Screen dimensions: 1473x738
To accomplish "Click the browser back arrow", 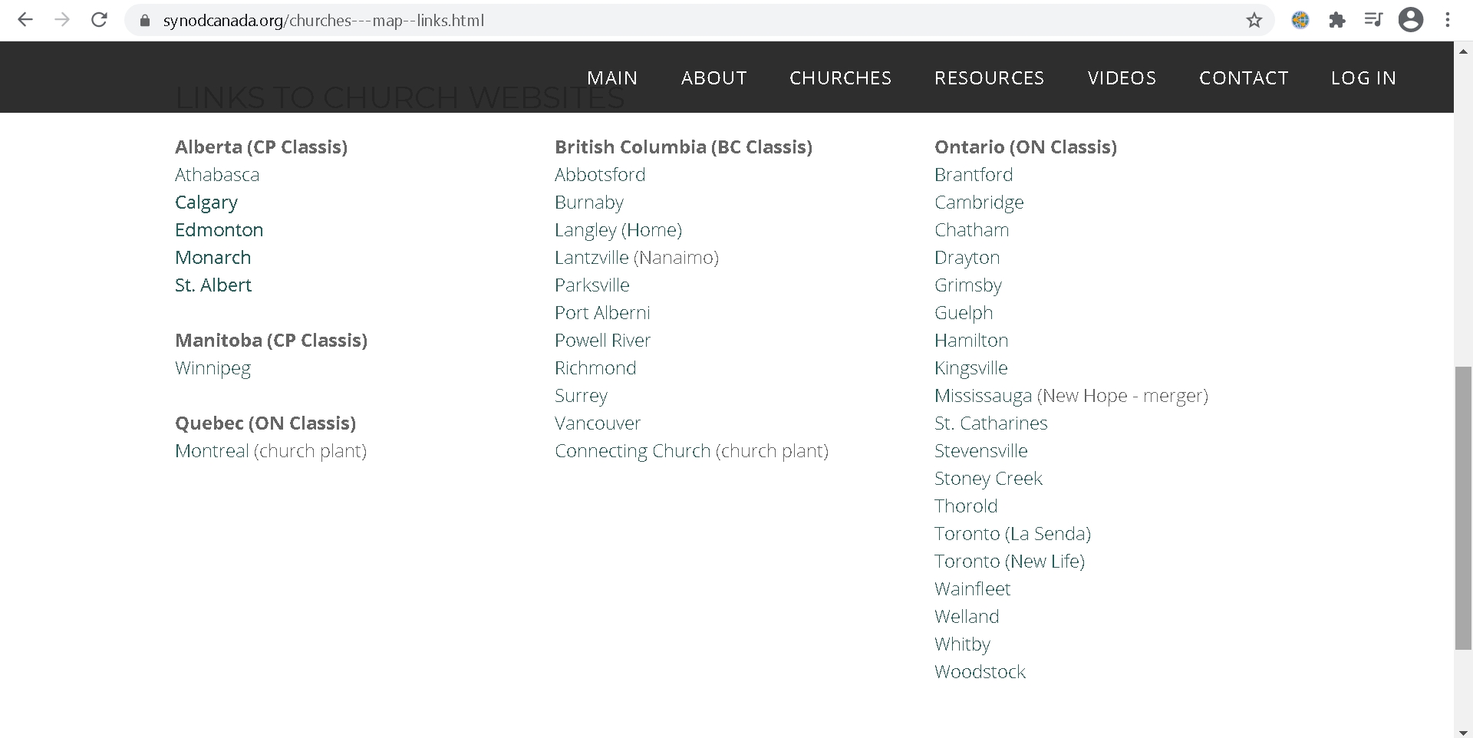I will point(25,20).
